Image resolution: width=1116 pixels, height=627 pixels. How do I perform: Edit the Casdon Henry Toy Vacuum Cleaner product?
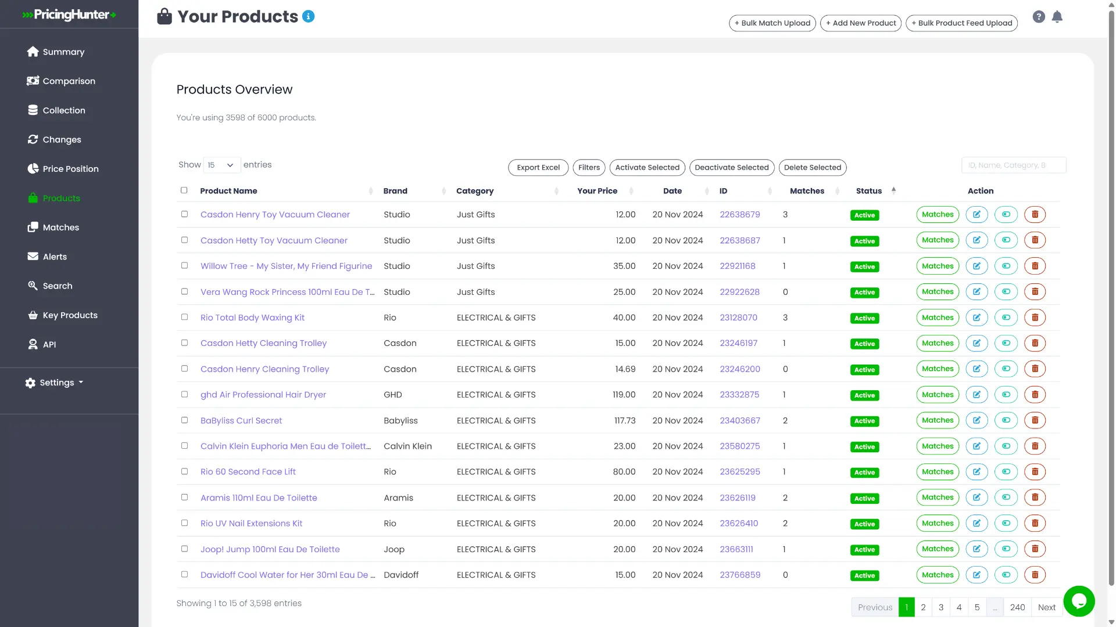pos(977,215)
